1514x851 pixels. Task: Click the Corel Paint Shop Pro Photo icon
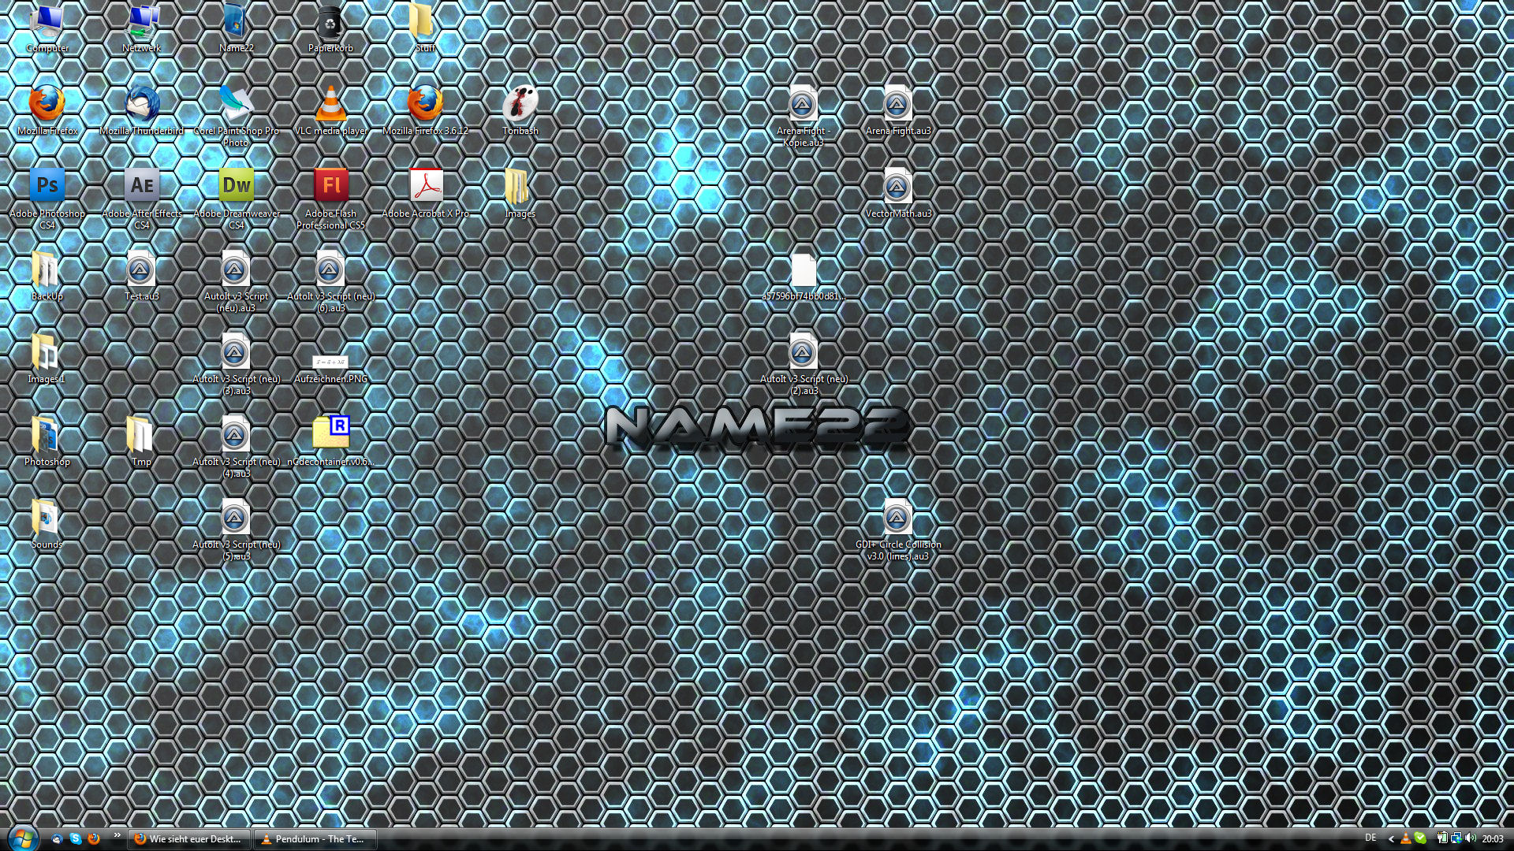click(236, 106)
